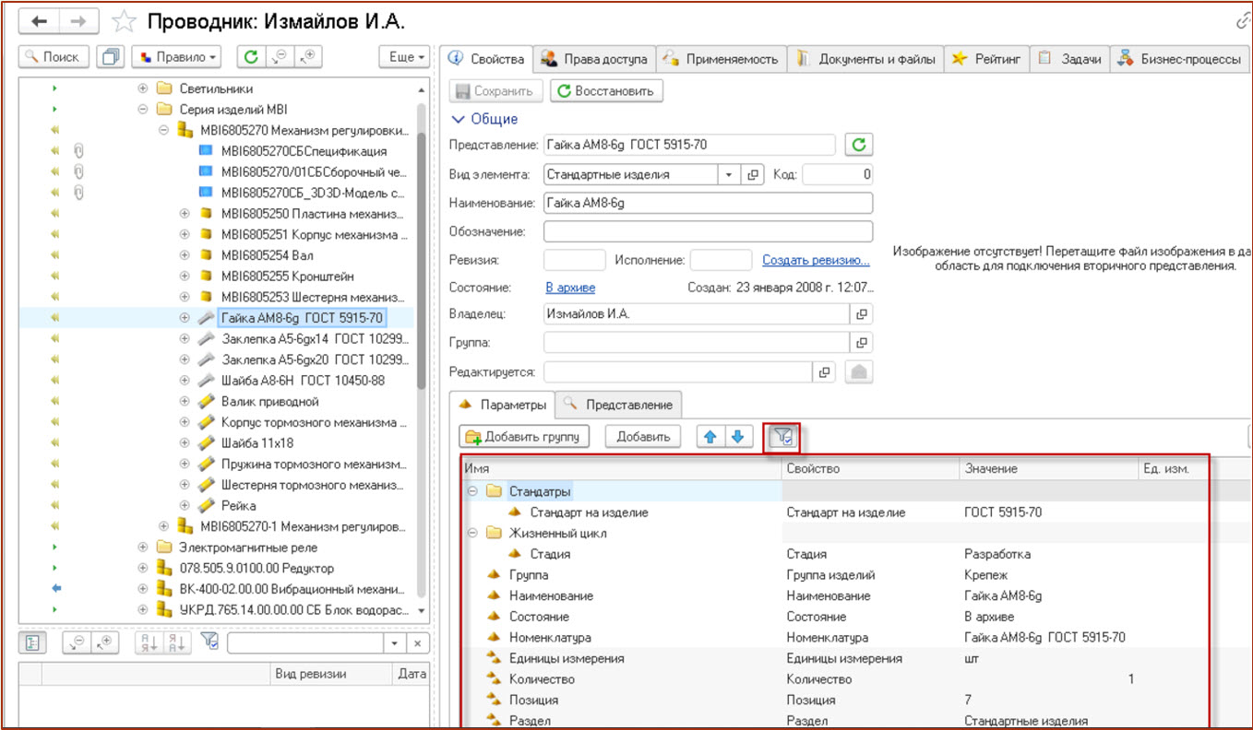Image resolution: width=1253 pixels, height=730 pixels.
Task: Collapse the Серия изделий MBI tree folder
Action: point(143,109)
